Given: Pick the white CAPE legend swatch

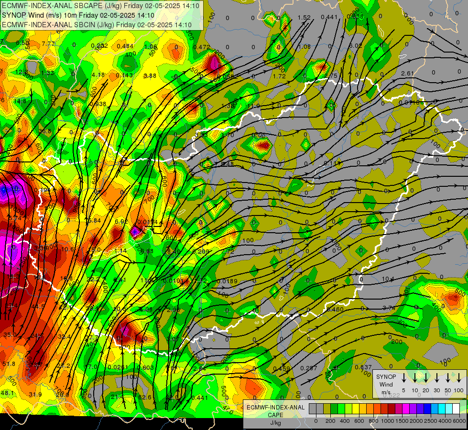Looking at the screenshot, I should click(456, 409).
